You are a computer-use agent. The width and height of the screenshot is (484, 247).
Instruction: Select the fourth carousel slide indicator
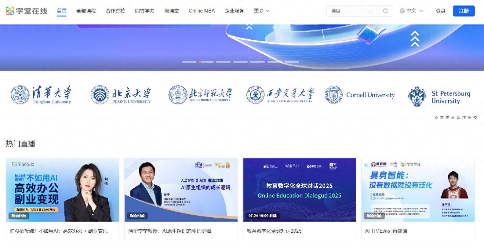tap(241, 62)
